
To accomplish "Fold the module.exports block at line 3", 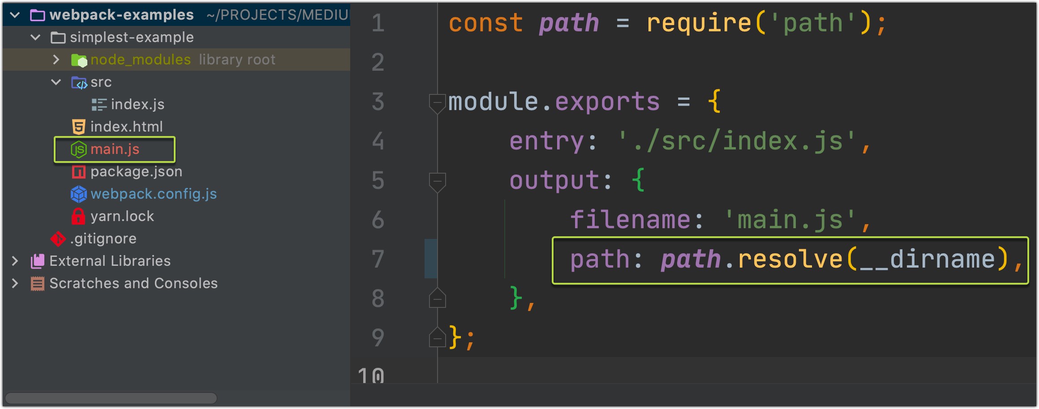I will [x=437, y=103].
